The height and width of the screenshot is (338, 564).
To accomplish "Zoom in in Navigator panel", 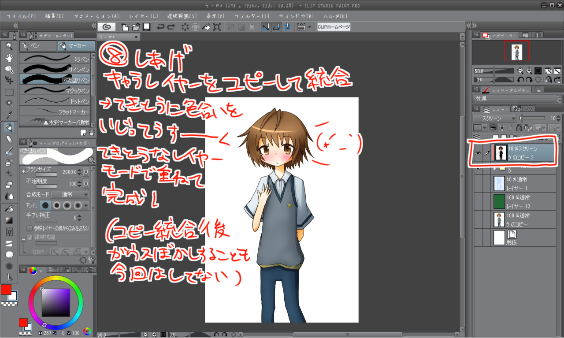I will click(x=529, y=71).
